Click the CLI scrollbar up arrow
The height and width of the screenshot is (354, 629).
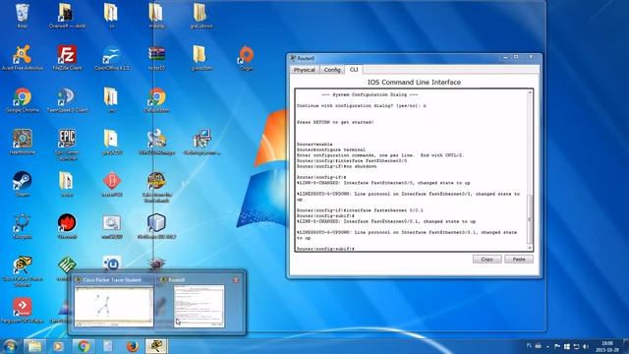530,92
